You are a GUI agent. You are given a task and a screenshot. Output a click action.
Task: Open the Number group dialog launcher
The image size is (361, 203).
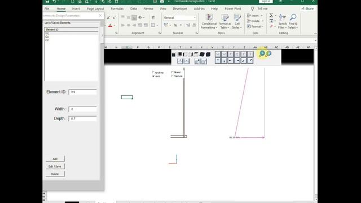point(197,33)
